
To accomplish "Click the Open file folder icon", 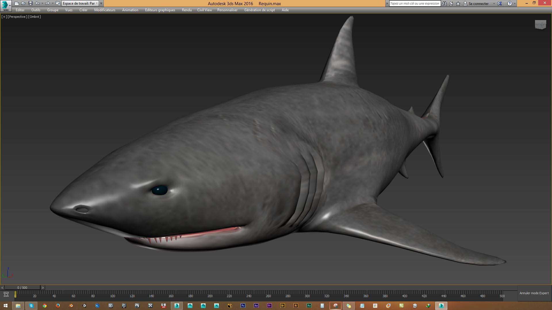I will coord(24,3).
